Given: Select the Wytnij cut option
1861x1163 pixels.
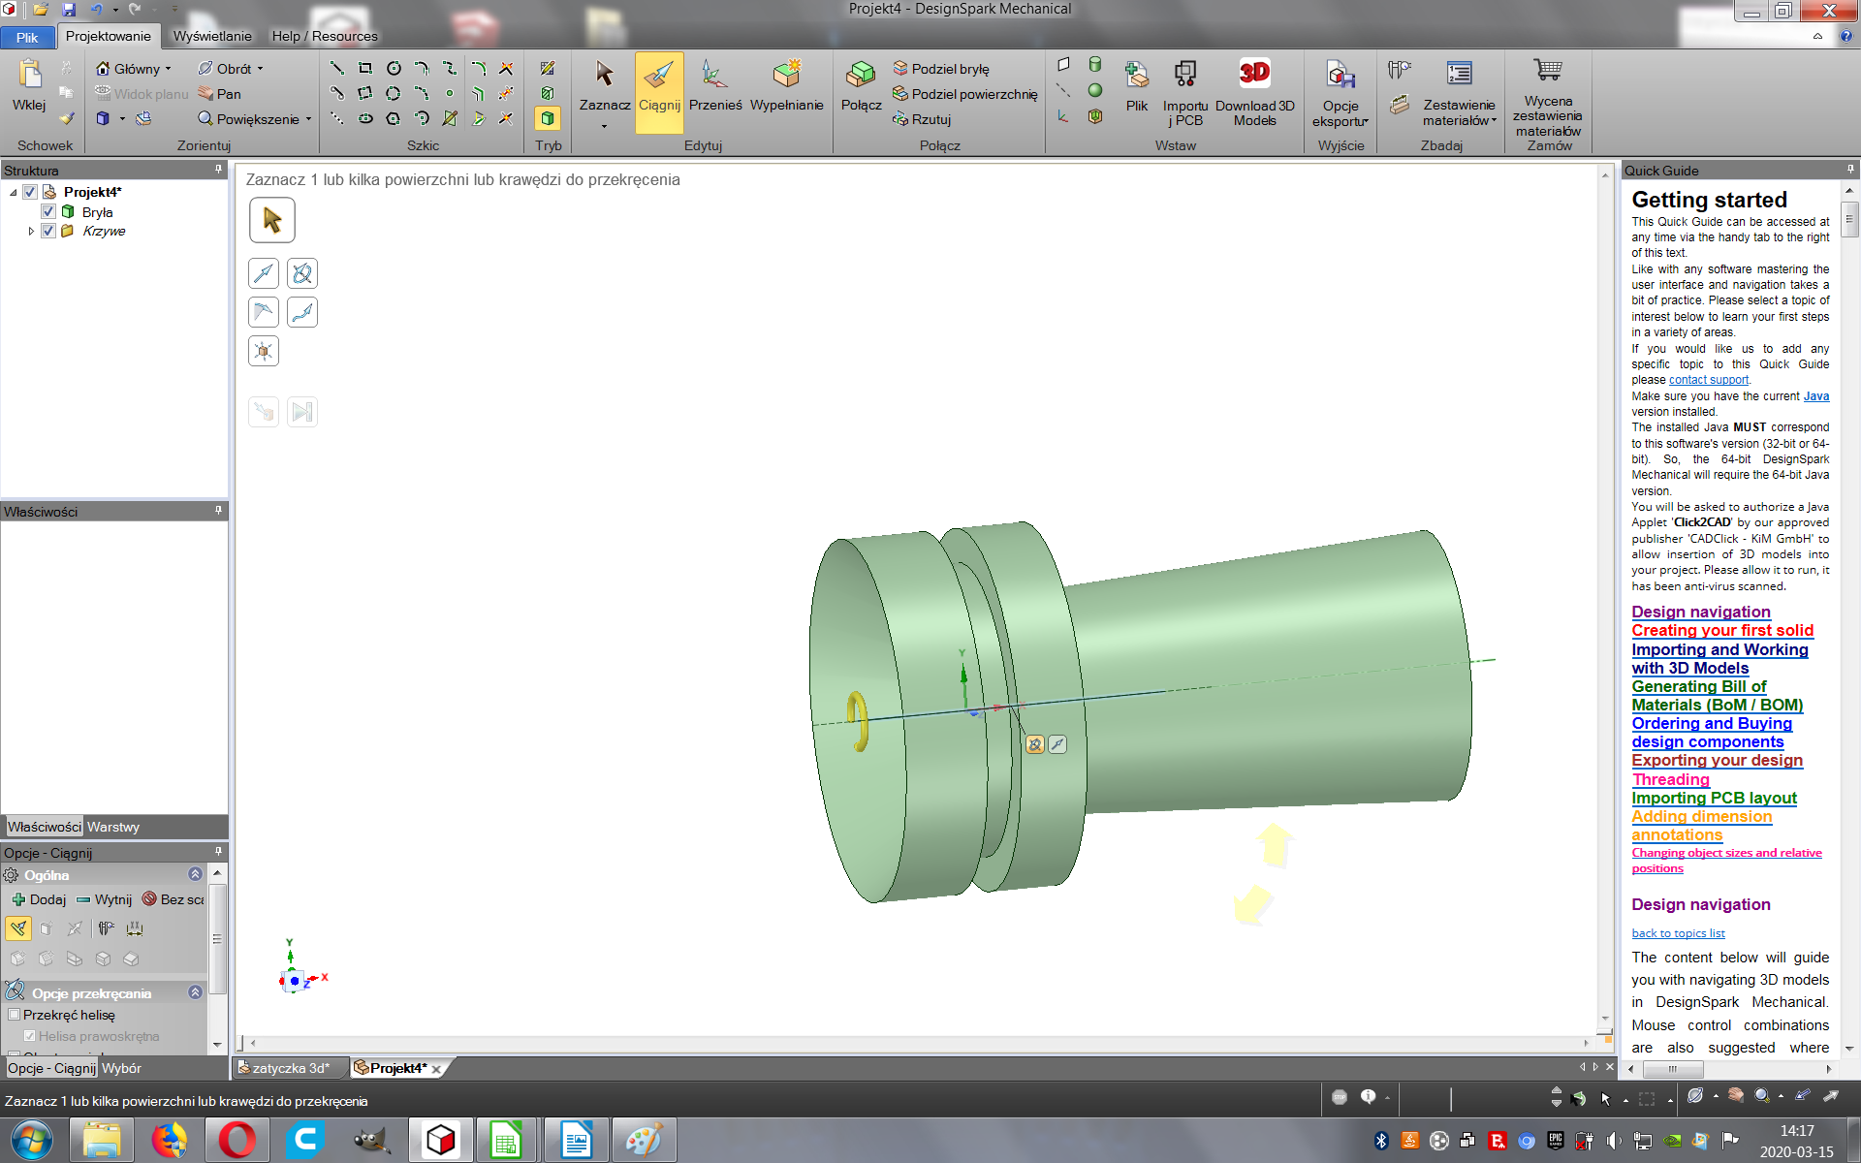Looking at the screenshot, I should click(104, 899).
